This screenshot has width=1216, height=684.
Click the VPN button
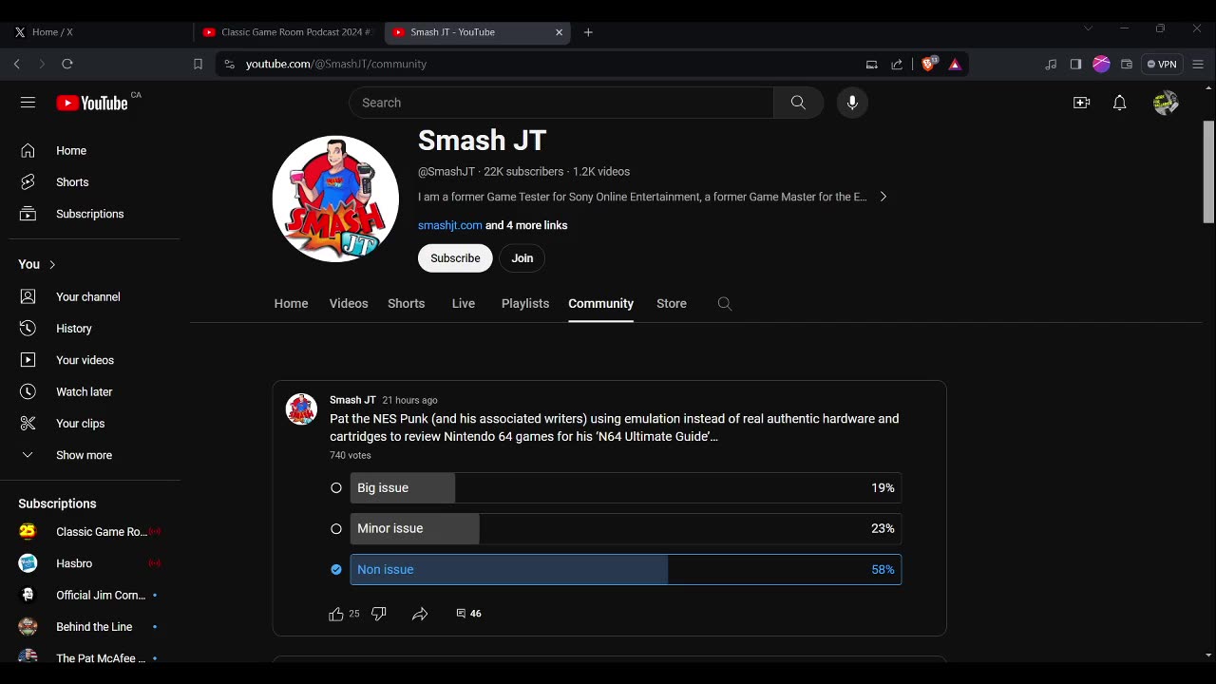tap(1162, 65)
